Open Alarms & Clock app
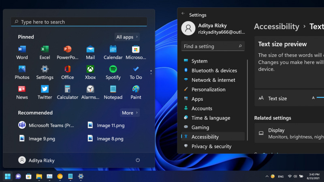The height and width of the screenshot is (182, 324). 90,92
